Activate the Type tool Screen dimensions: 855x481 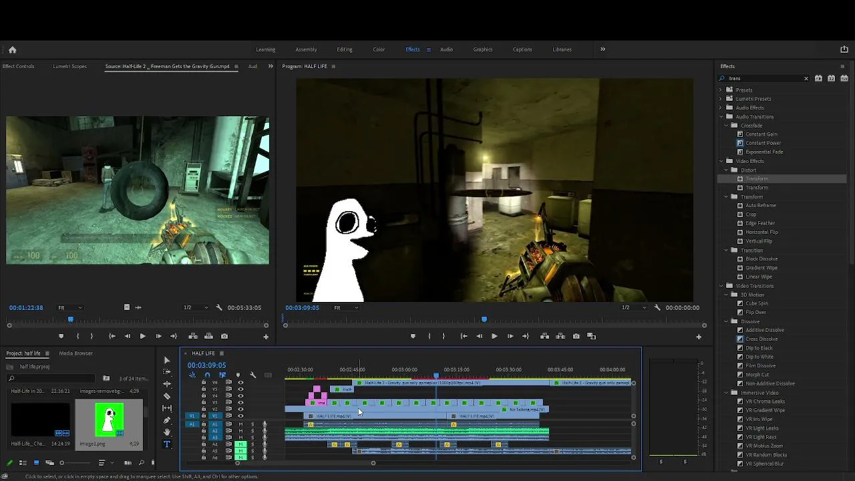(x=167, y=444)
